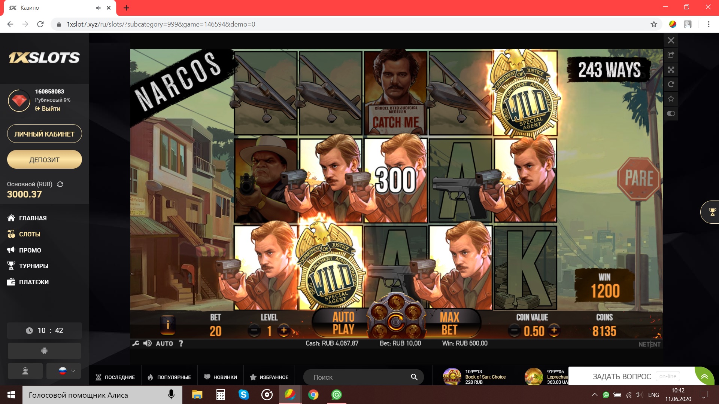Expand the scroll-up chevron near chat
This screenshot has height=404, width=719.
(704, 376)
